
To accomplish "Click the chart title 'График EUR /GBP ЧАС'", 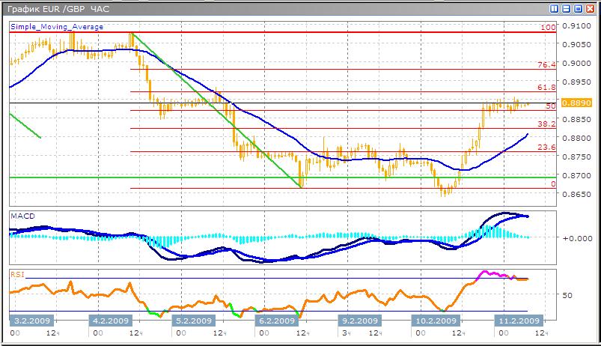I will point(57,8).
